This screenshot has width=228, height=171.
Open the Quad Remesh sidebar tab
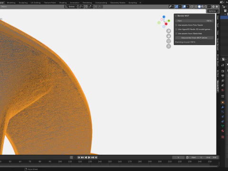tap(218, 45)
